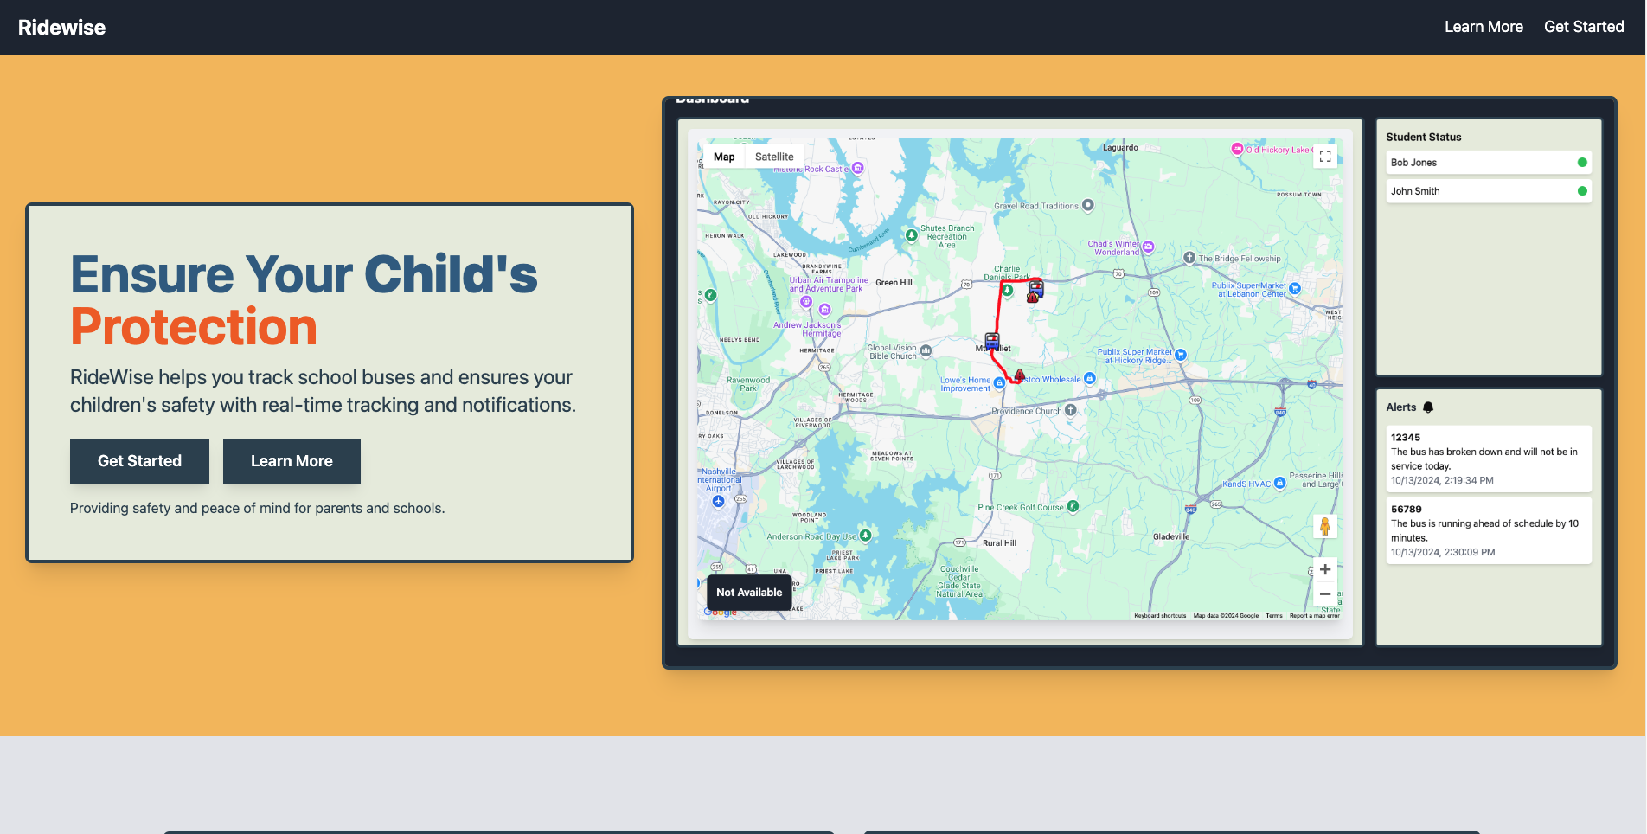This screenshot has height=834, width=1647.
Task: Click John Smith green status dot
Action: [x=1582, y=191]
